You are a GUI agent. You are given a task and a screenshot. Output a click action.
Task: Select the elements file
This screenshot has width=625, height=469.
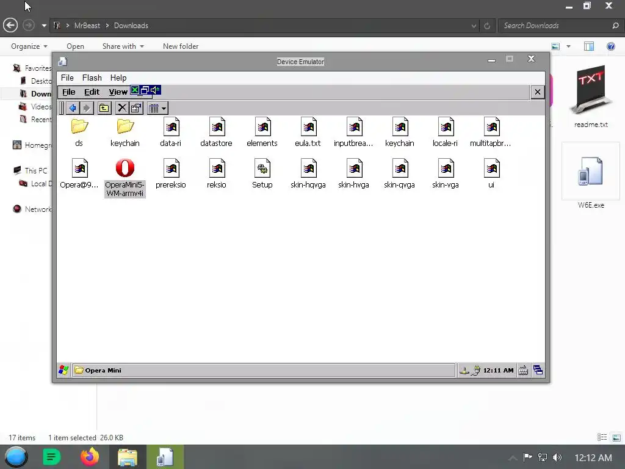pos(262,133)
